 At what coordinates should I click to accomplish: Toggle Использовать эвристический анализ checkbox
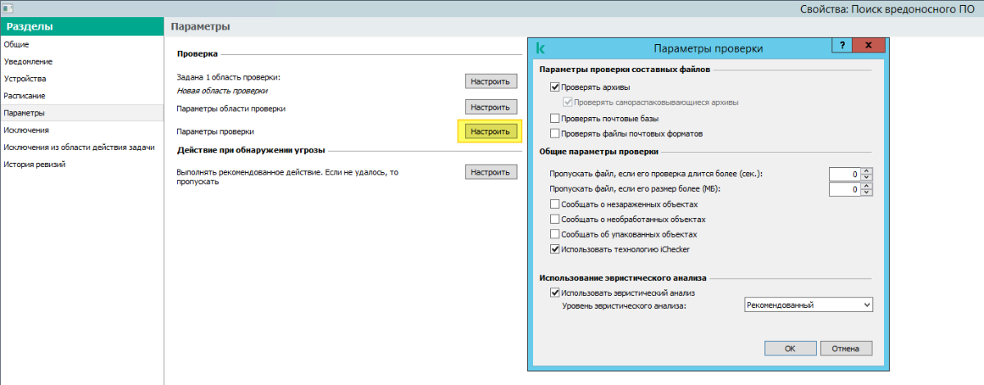pyautogui.click(x=555, y=292)
